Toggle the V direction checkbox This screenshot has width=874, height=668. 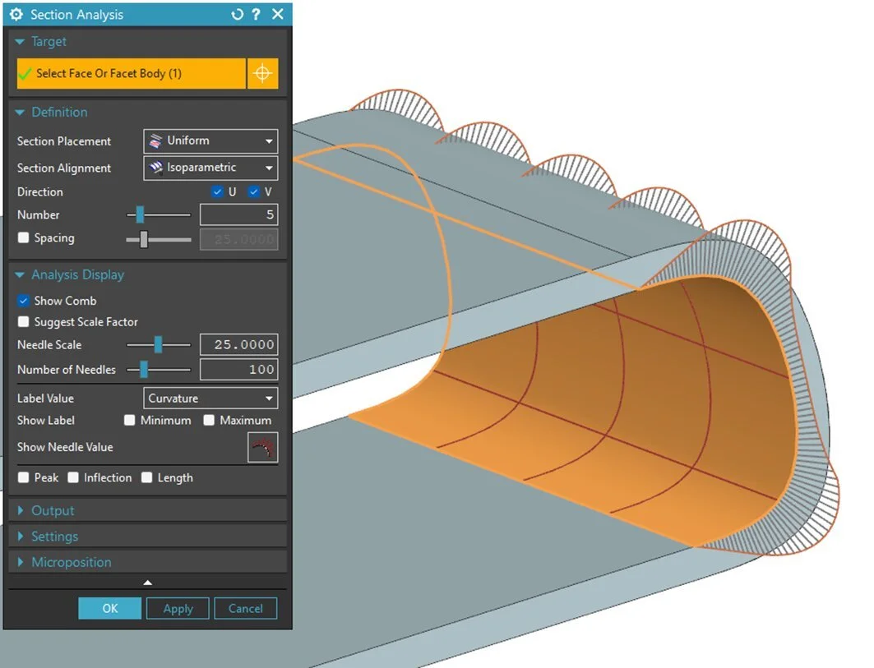(x=253, y=191)
